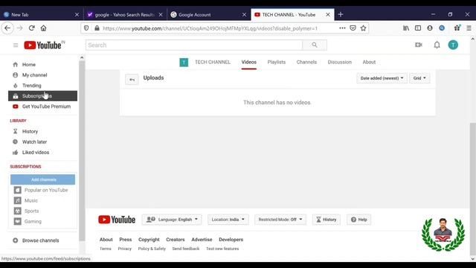
Task: Switch to the Yahoo Search Results tab
Action: [125, 14]
